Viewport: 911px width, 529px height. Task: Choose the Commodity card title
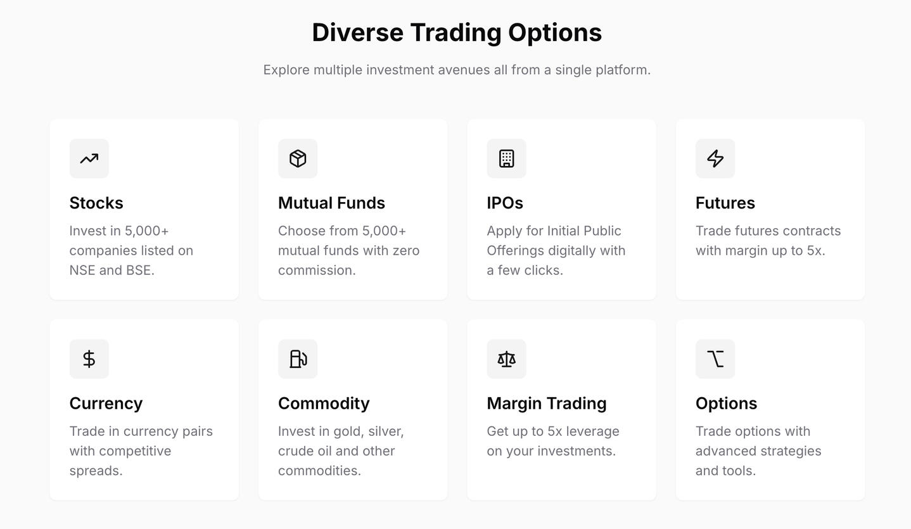tap(324, 403)
